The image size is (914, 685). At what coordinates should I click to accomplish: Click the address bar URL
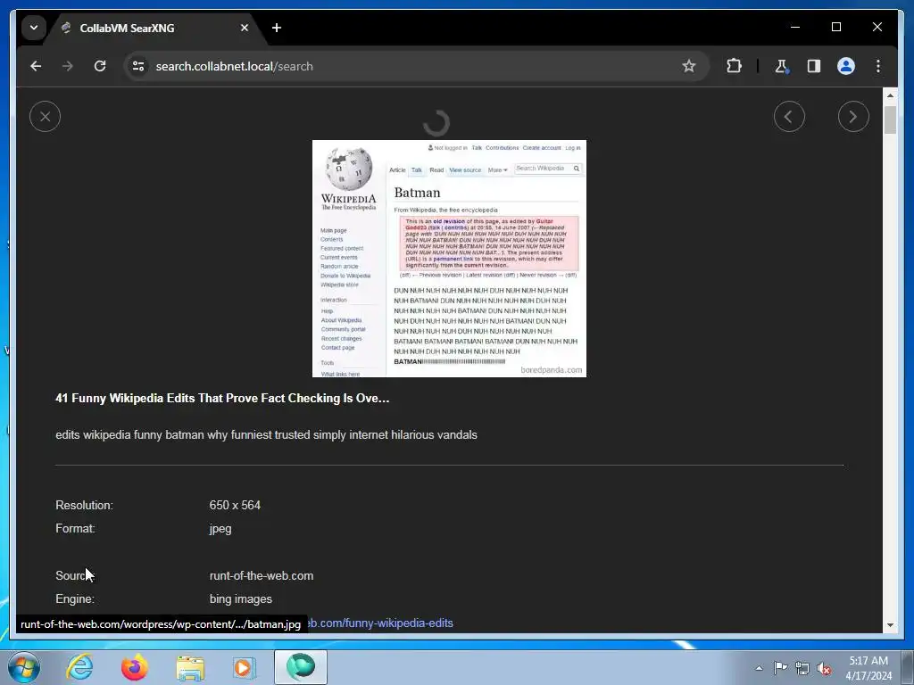click(235, 66)
